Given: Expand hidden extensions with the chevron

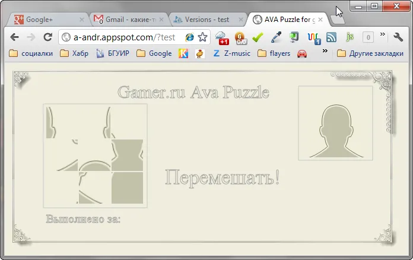Looking at the screenshot, I should (383, 34).
